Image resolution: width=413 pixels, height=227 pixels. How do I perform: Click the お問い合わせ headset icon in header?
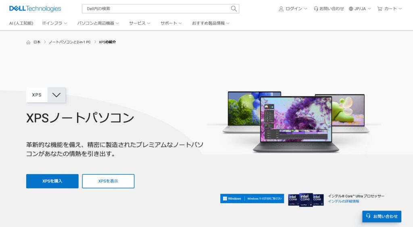[x=316, y=8]
